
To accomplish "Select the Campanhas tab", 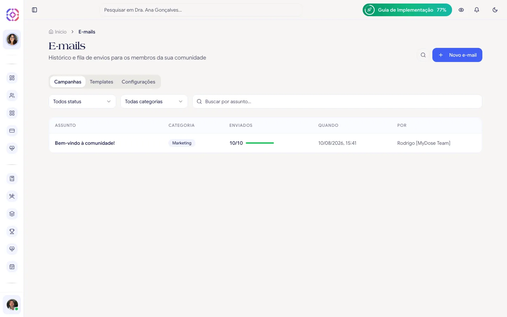I will (x=68, y=82).
